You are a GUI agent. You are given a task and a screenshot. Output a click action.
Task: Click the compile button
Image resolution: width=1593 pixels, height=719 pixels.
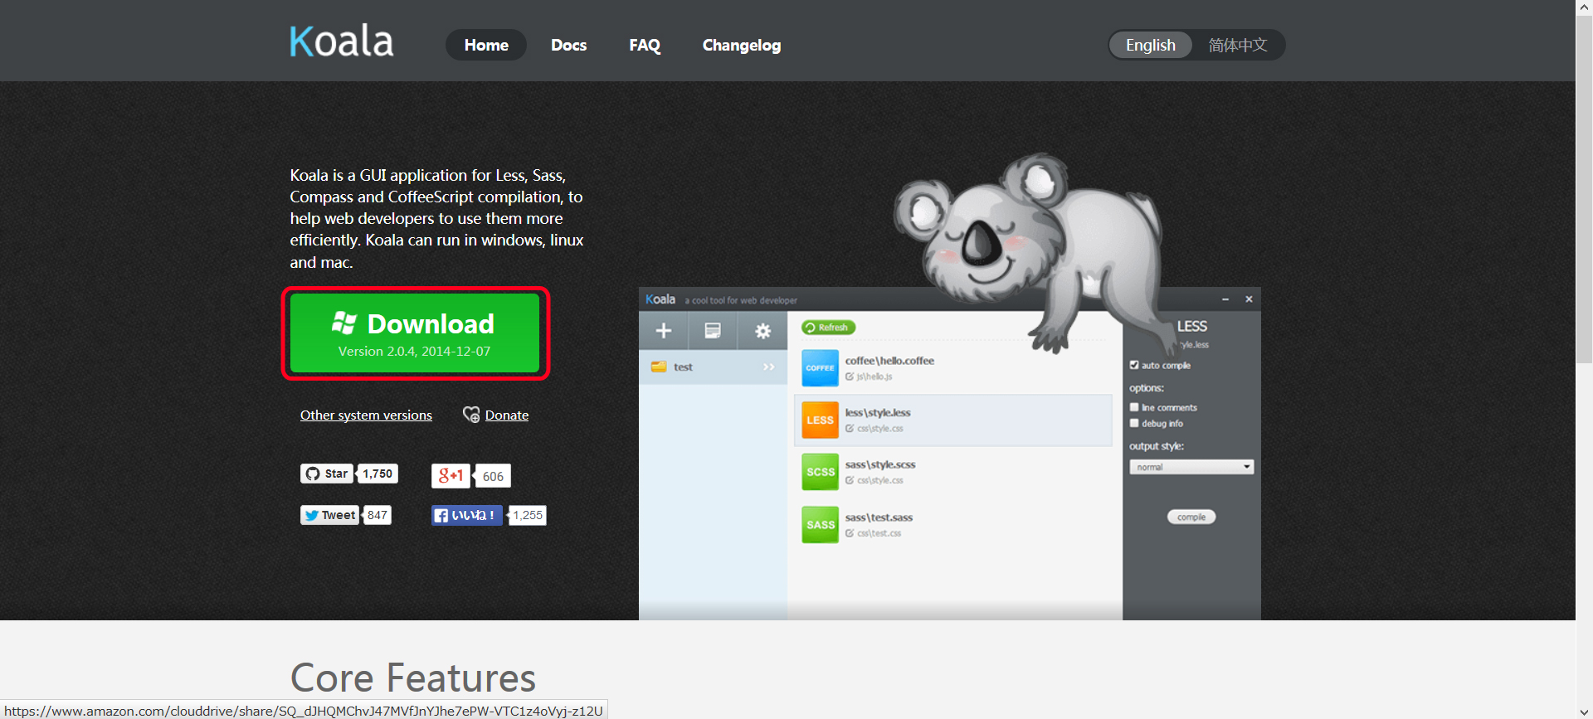(x=1191, y=517)
